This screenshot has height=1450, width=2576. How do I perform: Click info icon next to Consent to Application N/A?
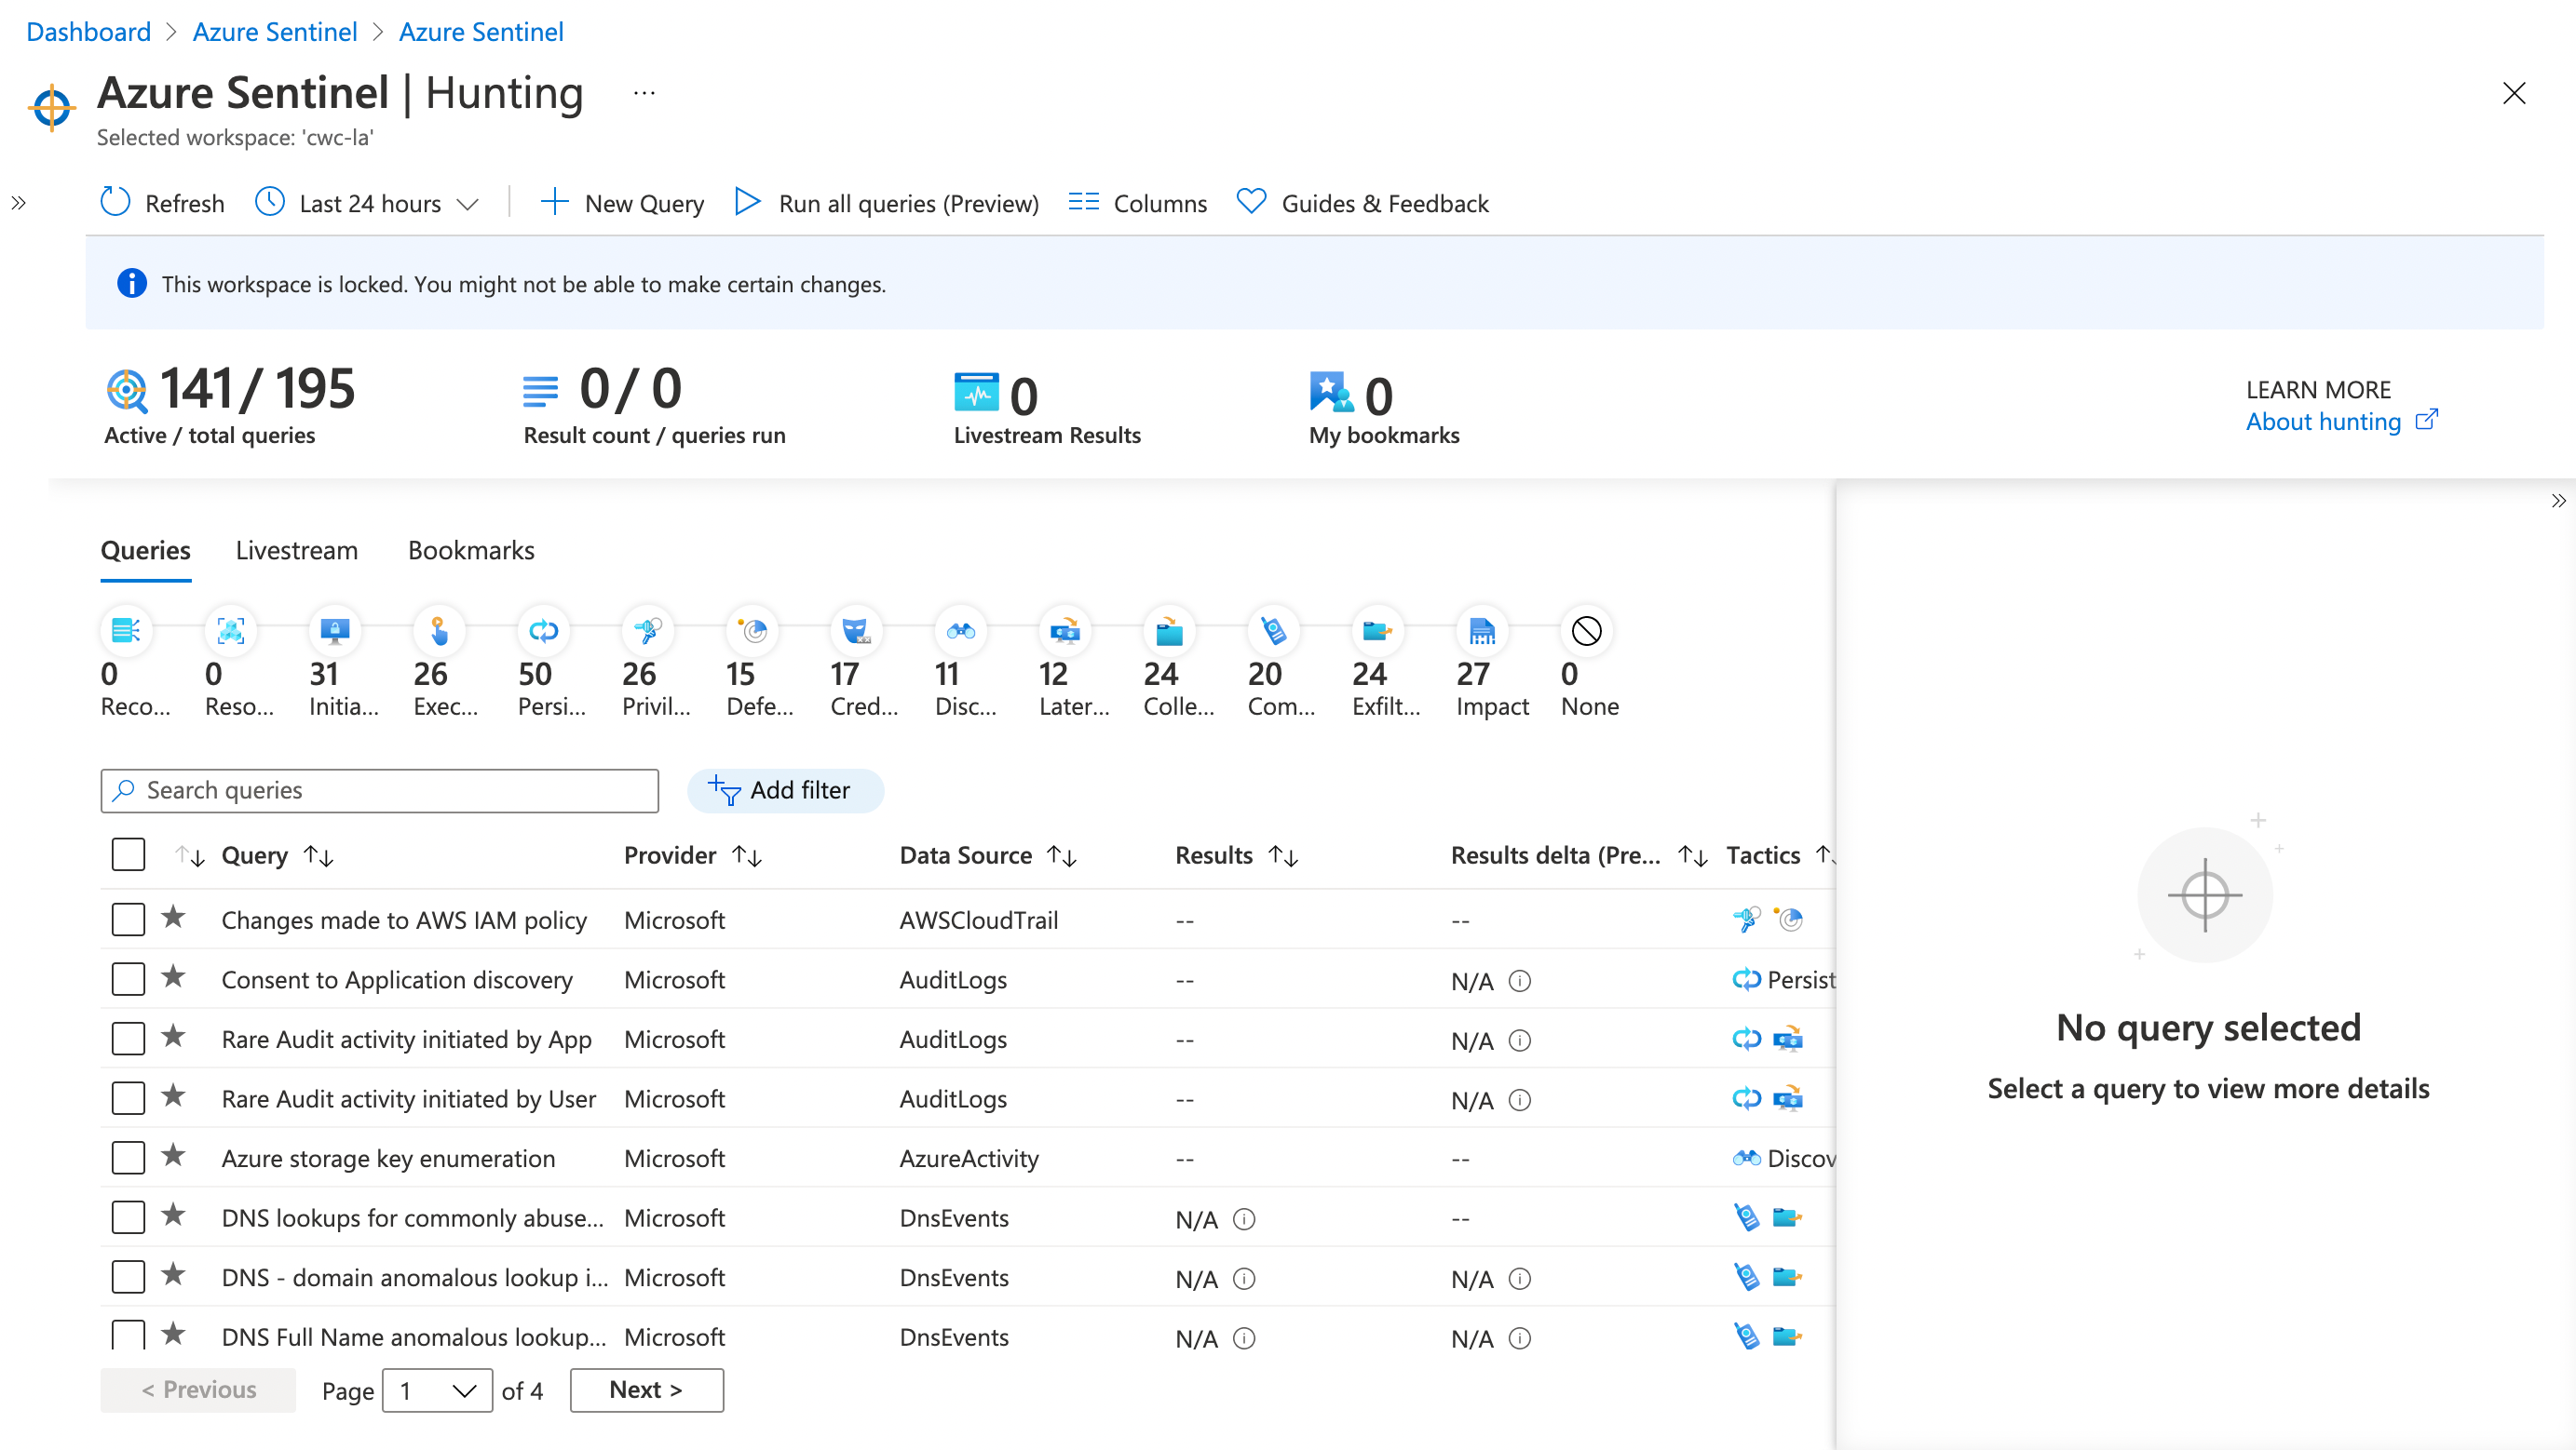coord(1519,980)
